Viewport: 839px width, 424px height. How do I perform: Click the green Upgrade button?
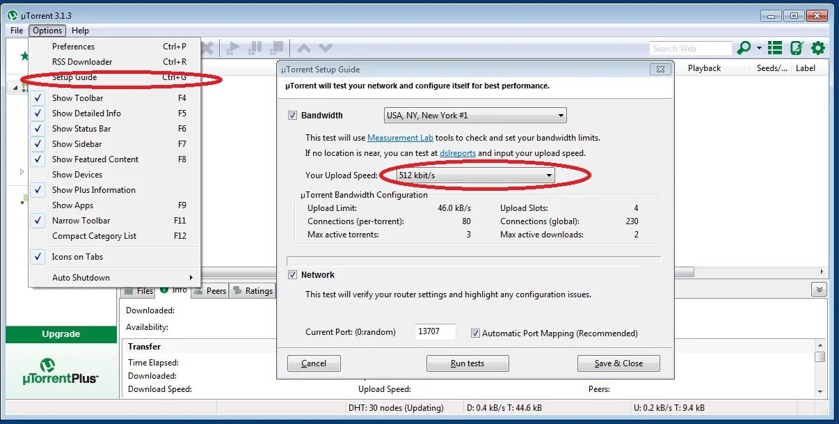click(x=61, y=334)
